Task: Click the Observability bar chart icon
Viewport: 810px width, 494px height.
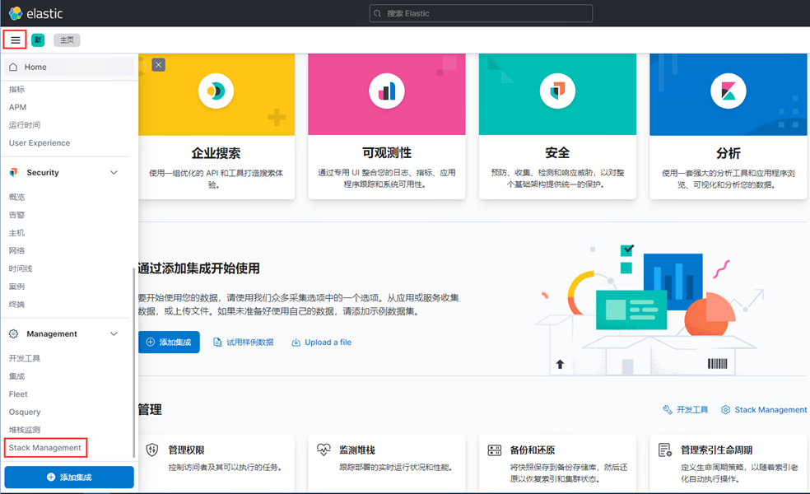Action: (387, 91)
